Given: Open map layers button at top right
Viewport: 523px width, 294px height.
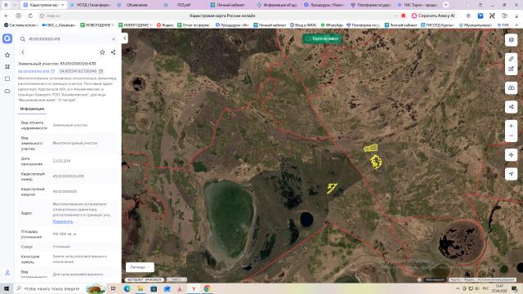Looking at the screenshot, I should click(x=511, y=40).
